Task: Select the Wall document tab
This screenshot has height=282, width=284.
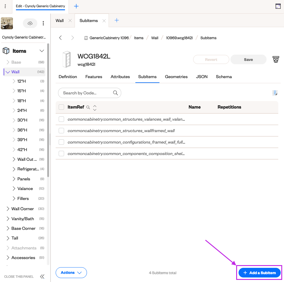Action: pyautogui.click(x=60, y=21)
